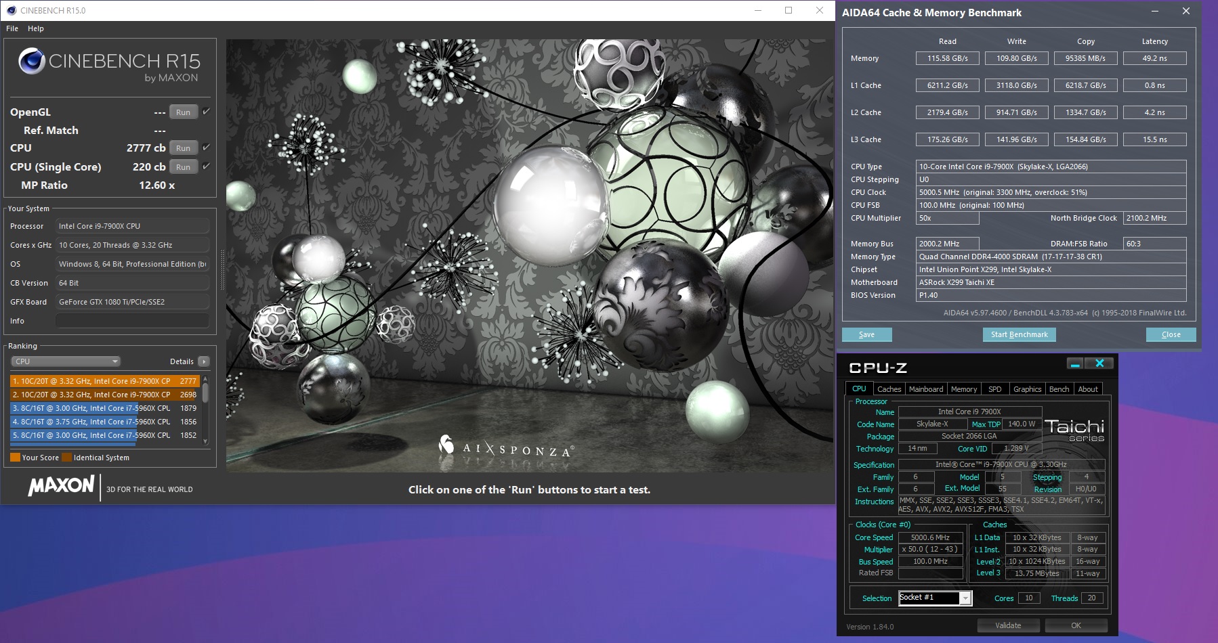Run the OpenGL benchmark
Viewport: 1218px width, 643px height.
tap(183, 112)
